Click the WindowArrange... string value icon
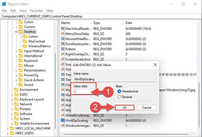The width and height of the screenshot is (202, 137). click(63, 125)
